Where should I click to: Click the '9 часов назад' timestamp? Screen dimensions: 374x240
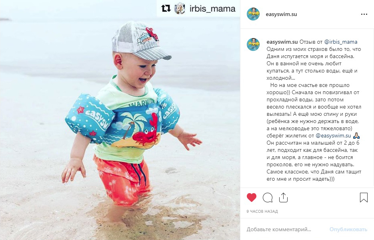click(262, 211)
